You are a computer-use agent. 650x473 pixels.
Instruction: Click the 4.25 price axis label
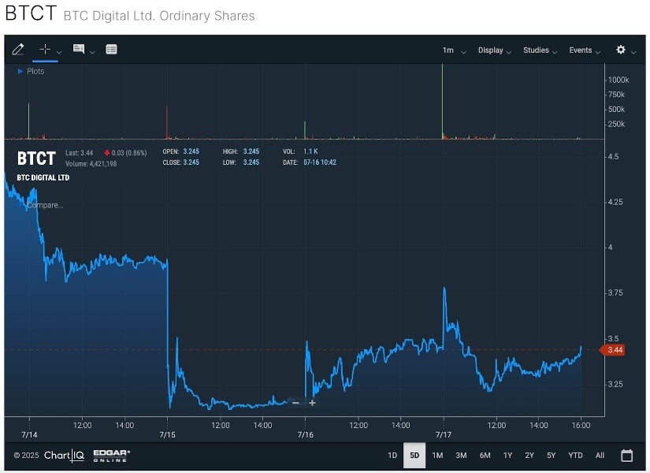click(615, 202)
